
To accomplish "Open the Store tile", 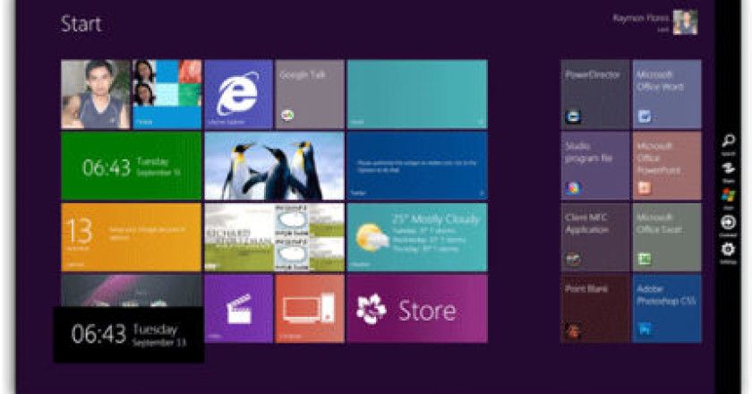I will point(417,309).
